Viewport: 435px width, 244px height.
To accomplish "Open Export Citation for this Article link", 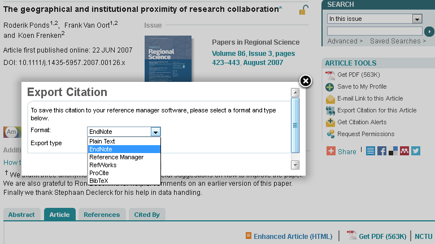I will click(377, 110).
